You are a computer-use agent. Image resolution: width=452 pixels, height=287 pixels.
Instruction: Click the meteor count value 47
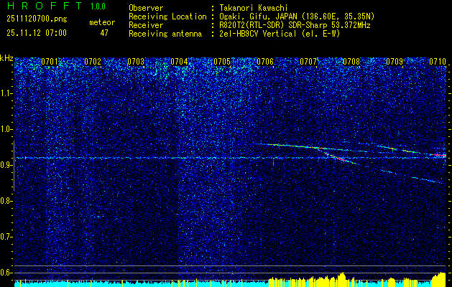tap(104, 33)
